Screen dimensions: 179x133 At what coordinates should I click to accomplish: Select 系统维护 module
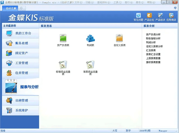21,110
